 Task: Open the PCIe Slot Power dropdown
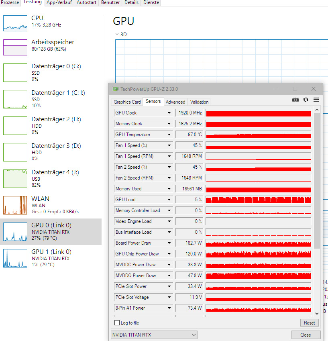[x=169, y=286]
